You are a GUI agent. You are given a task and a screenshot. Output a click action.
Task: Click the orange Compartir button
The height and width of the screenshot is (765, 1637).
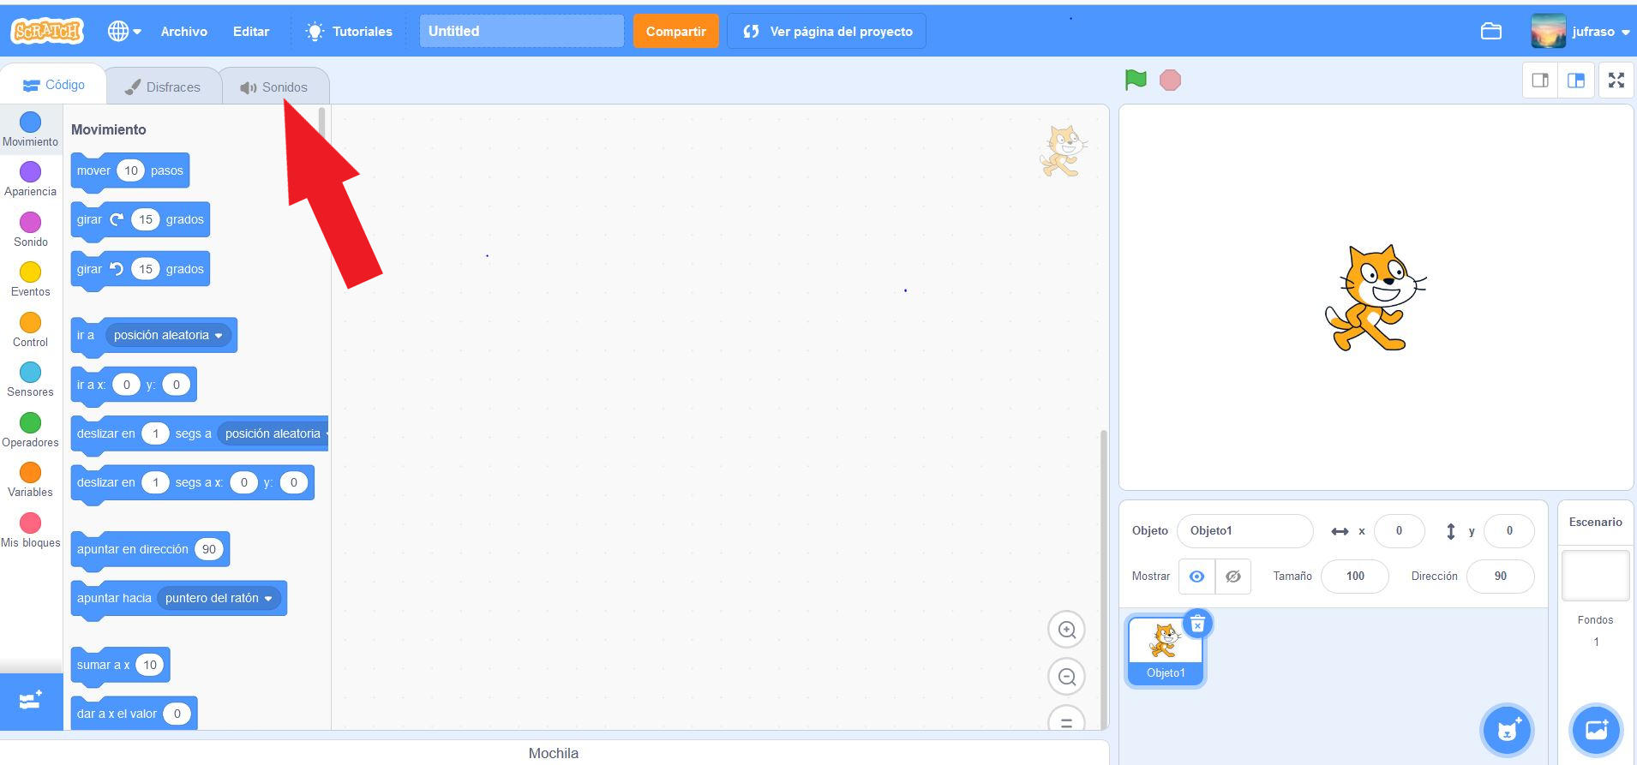click(x=675, y=32)
